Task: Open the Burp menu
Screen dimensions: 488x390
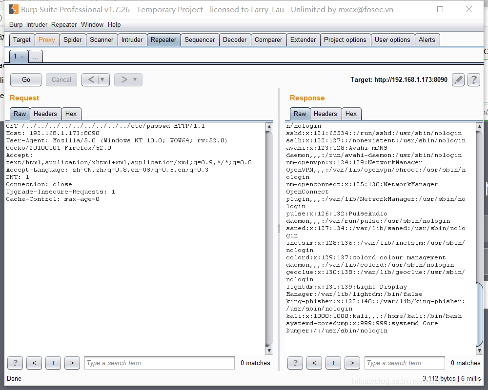Action: point(16,24)
